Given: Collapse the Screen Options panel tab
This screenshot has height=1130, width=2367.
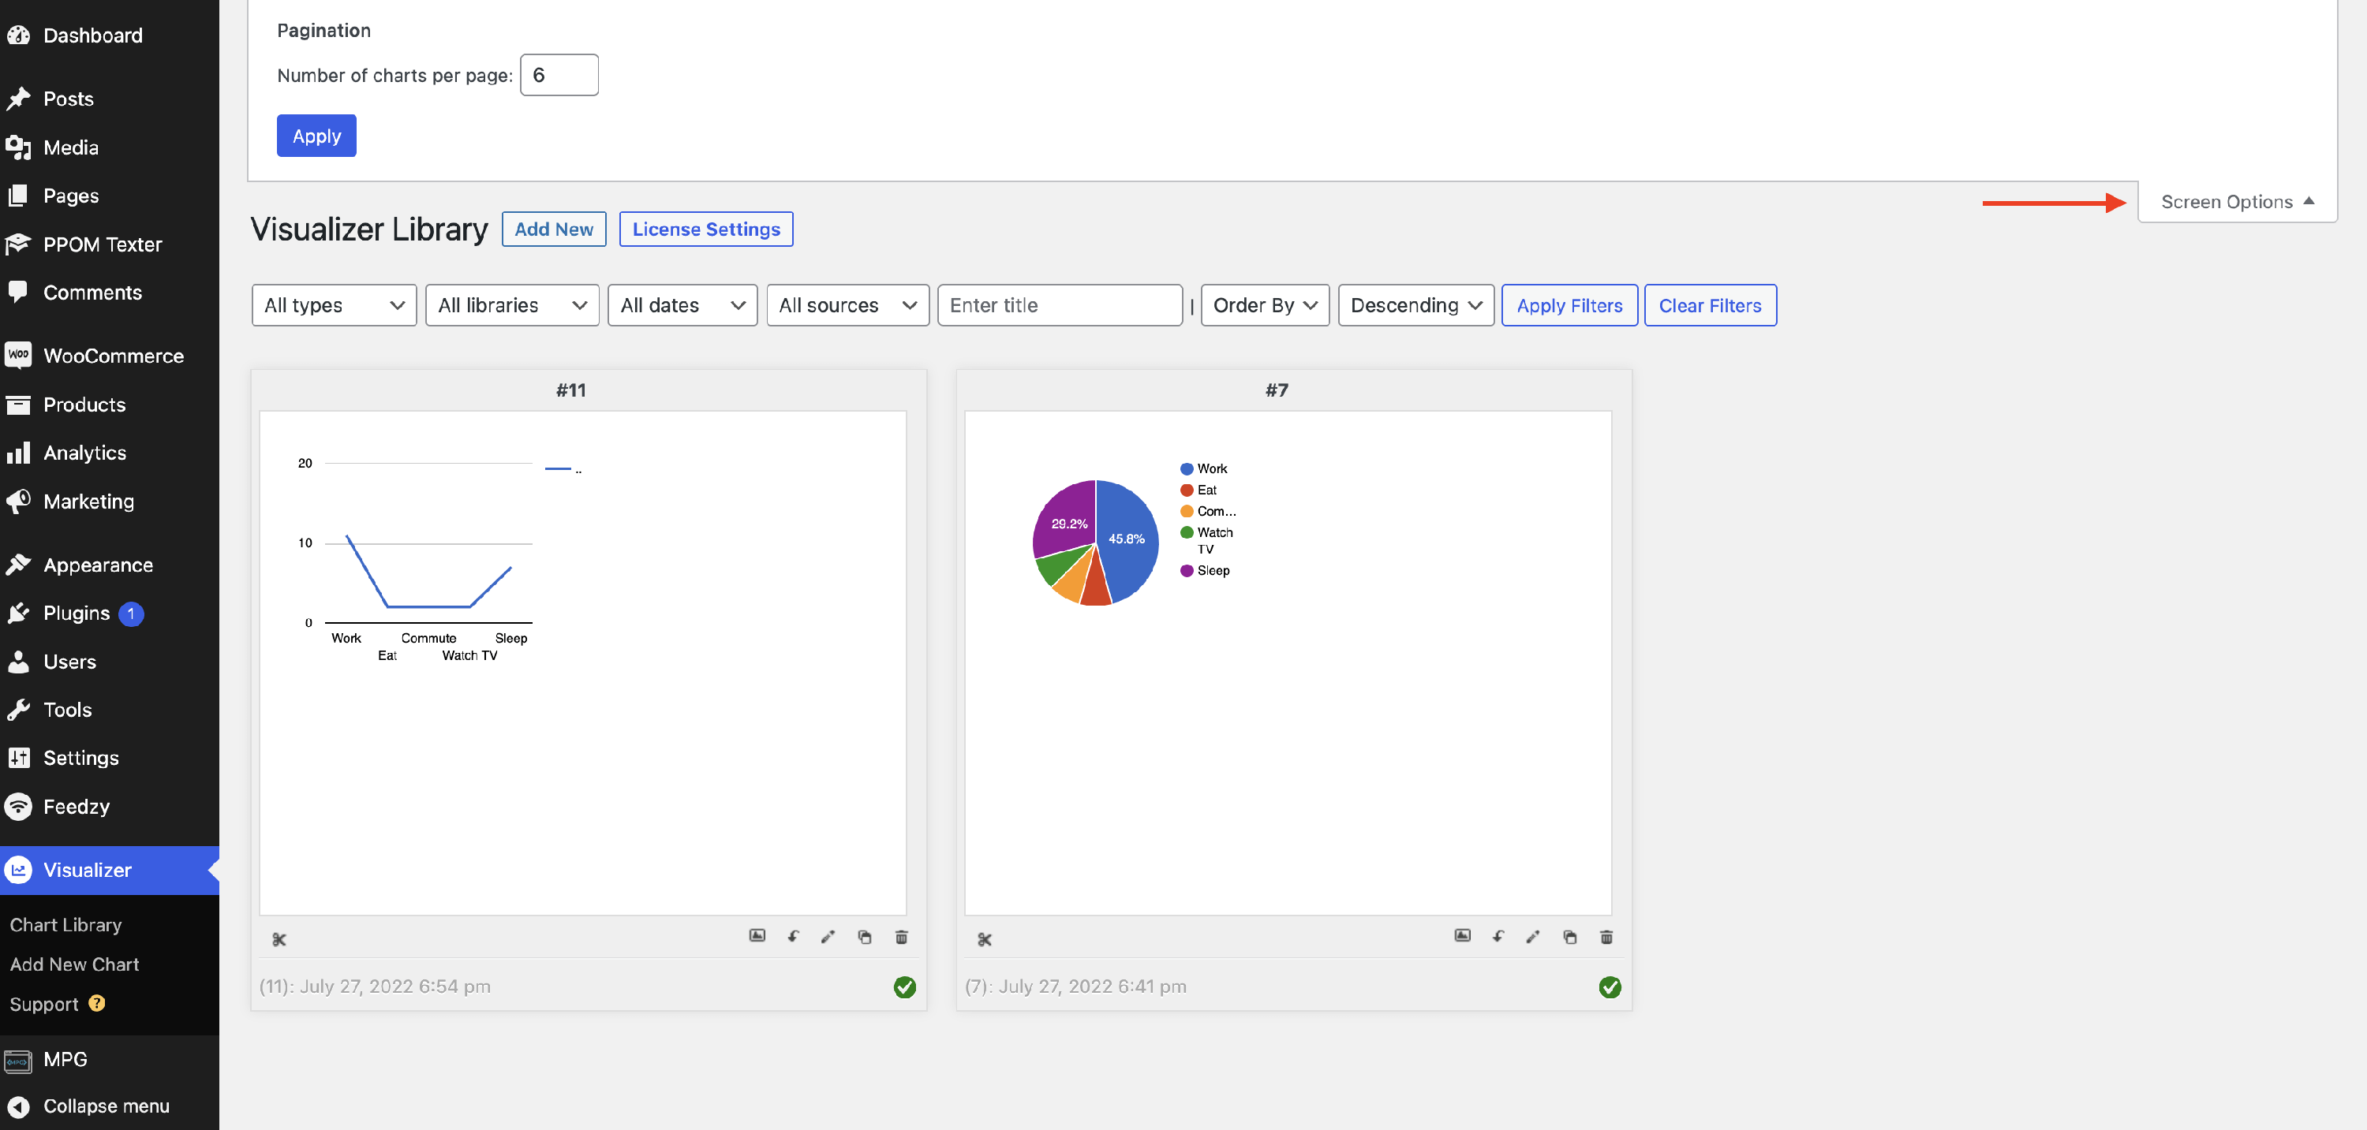Looking at the screenshot, I should pos(2237,201).
